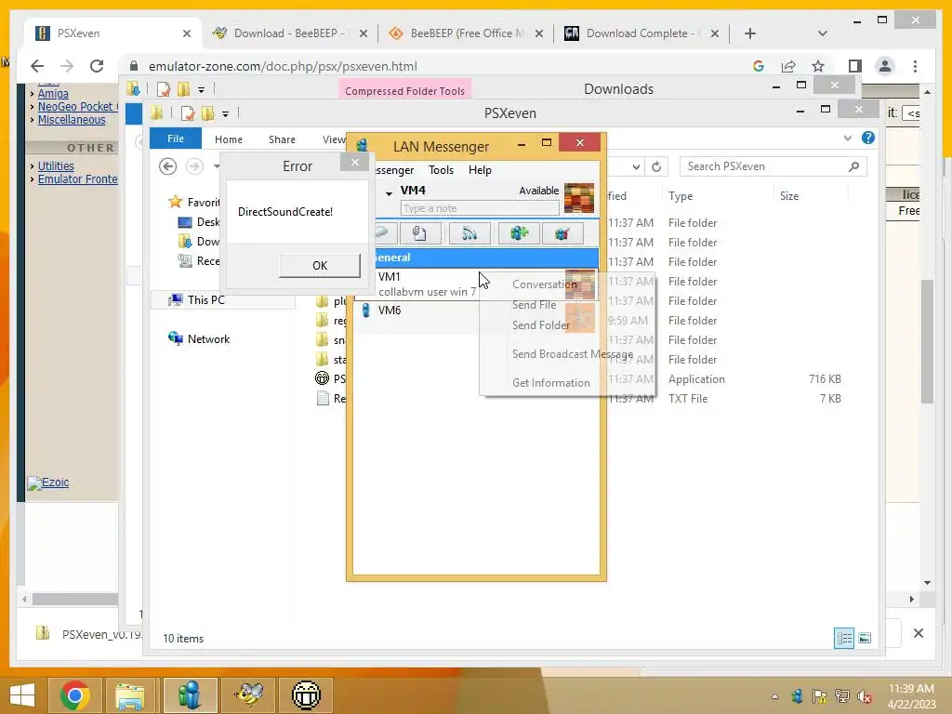Open a new Chrome tab
952x714 pixels.
tap(750, 33)
